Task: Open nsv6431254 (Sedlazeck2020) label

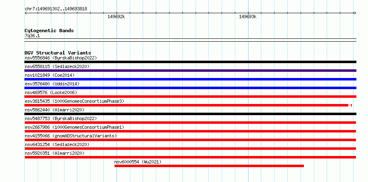Action: [x=57, y=144]
